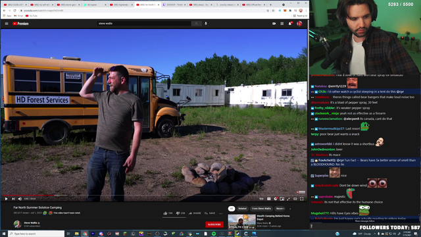Open the Windows Start button

coord(4,234)
